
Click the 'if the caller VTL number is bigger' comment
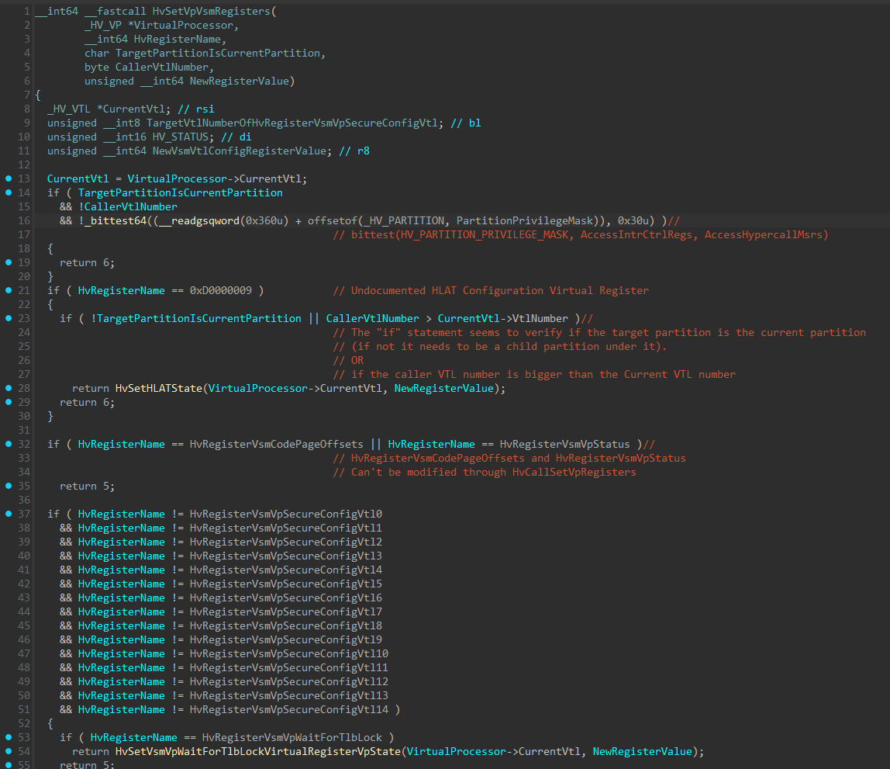534,374
